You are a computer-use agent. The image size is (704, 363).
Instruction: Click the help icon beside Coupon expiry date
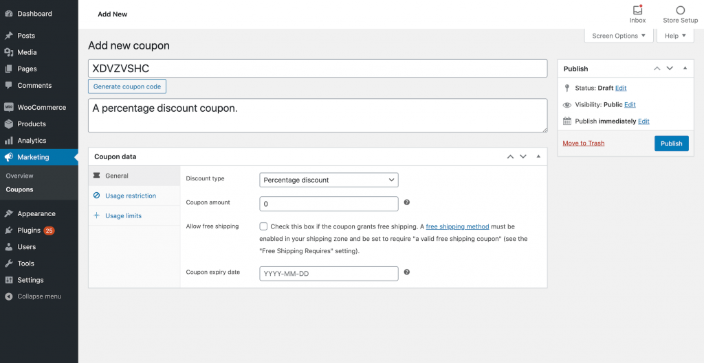click(407, 272)
